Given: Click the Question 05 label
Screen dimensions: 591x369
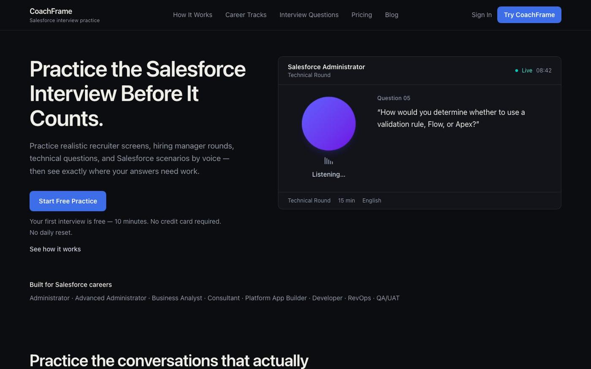Looking at the screenshot, I should pos(394,98).
